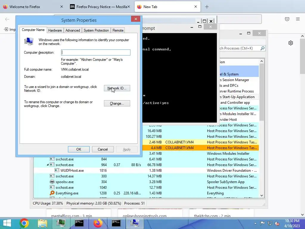Open Remote tab in System Properties
This screenshot has width=305, height=229.
click(x=118, y=30)
